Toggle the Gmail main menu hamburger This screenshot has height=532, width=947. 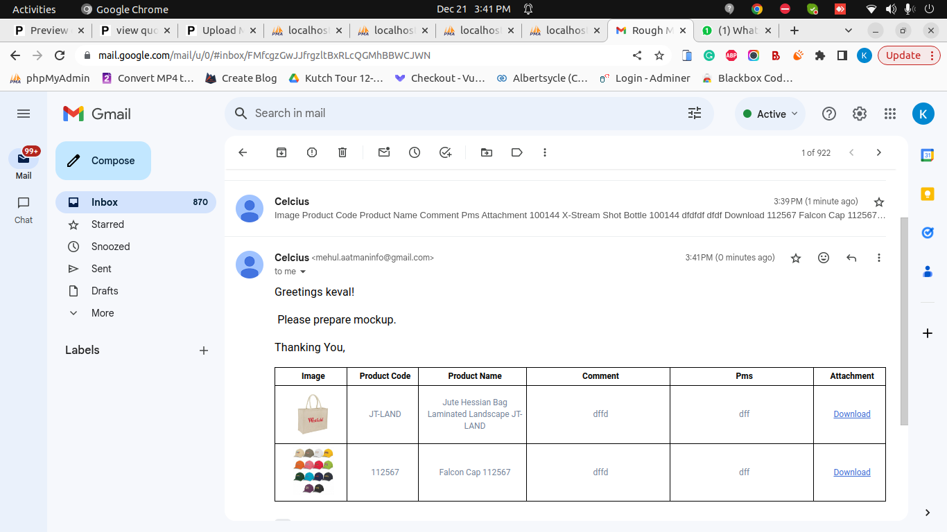point(24,114)
